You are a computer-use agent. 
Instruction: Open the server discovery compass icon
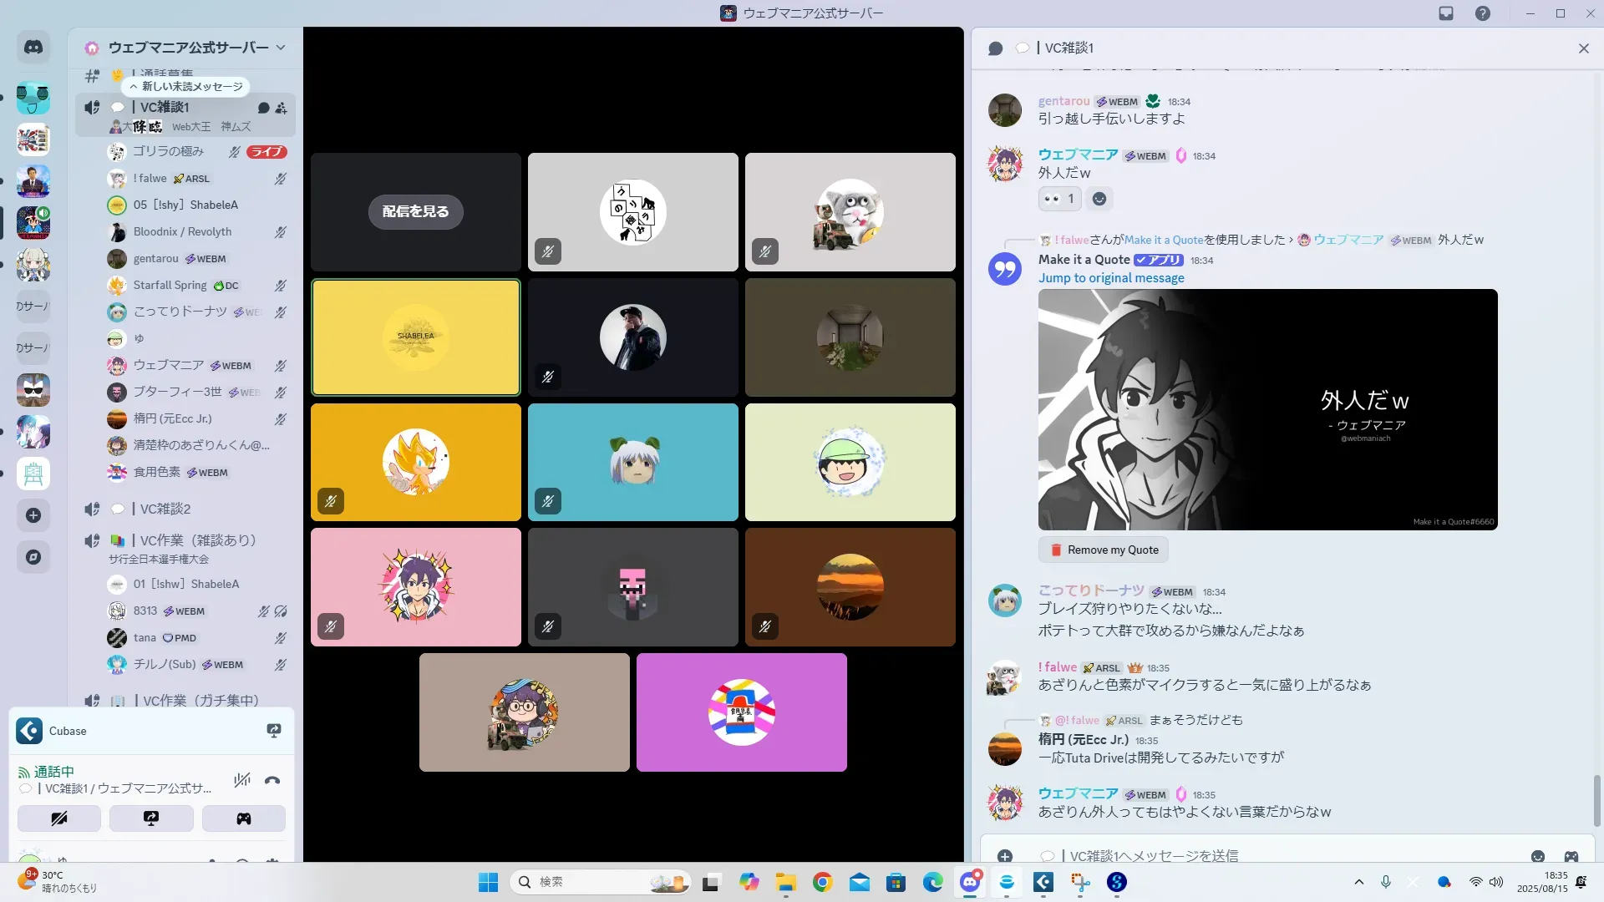point(33,557)
